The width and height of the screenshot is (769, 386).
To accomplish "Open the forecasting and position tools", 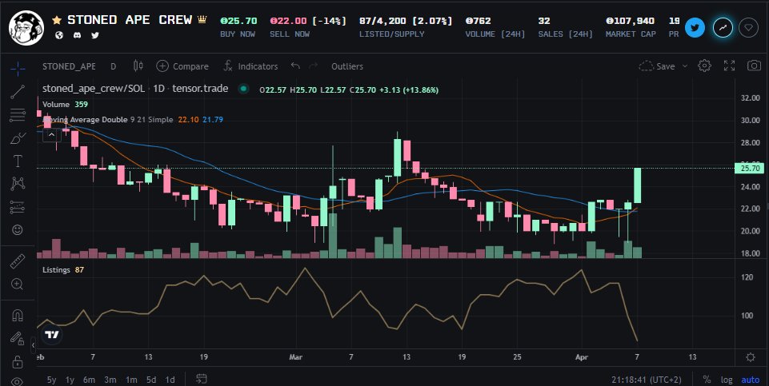I will click(x=18, y=207).
